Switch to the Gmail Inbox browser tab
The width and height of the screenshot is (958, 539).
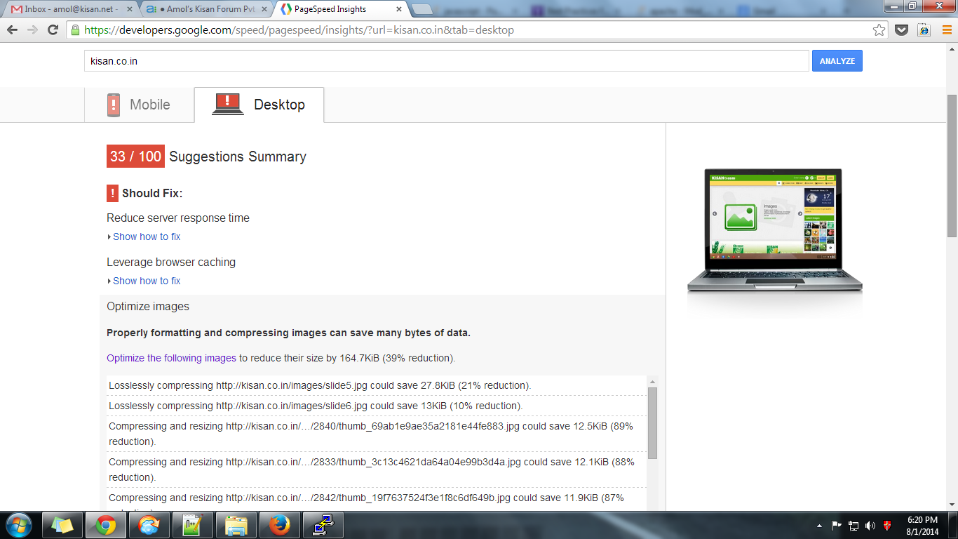(x=70, y=9)
